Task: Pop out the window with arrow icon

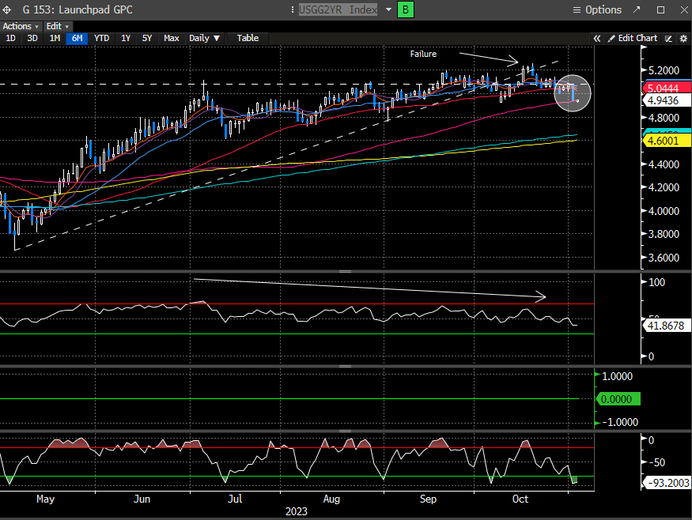Action: (x=637, y=9)
